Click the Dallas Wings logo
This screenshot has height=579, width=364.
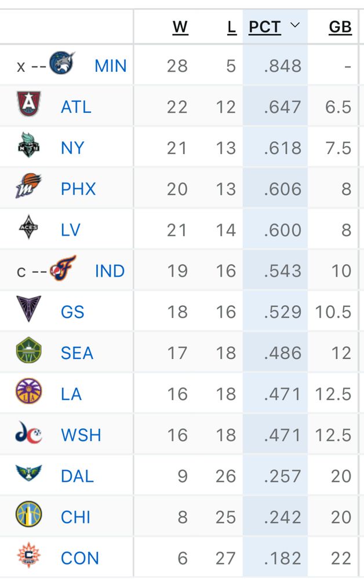(29, 472)
